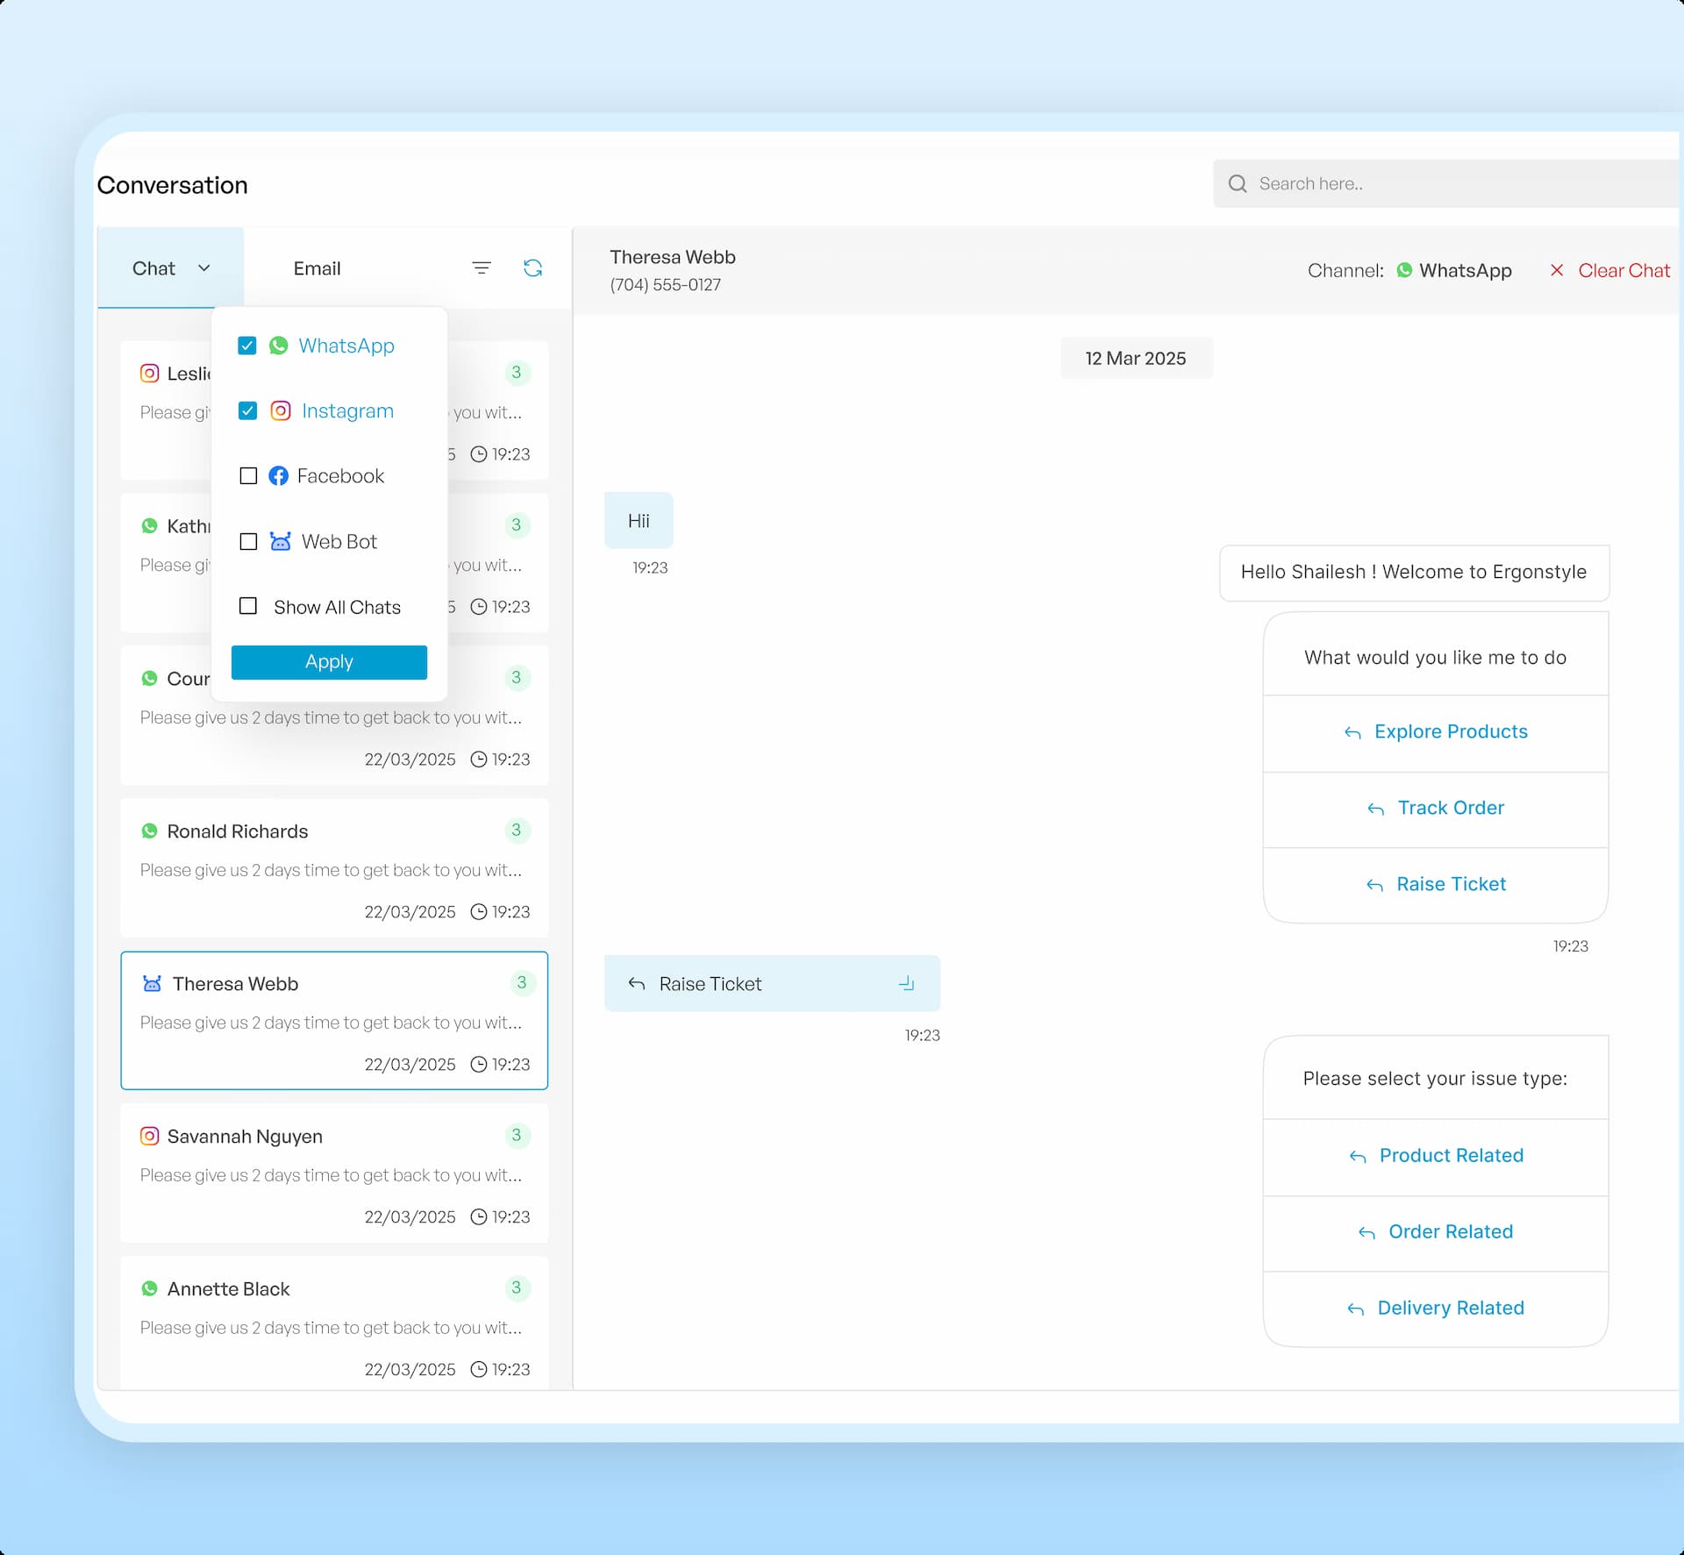
Task: Select the Order Related issue type
Action: [1450, 1231]
